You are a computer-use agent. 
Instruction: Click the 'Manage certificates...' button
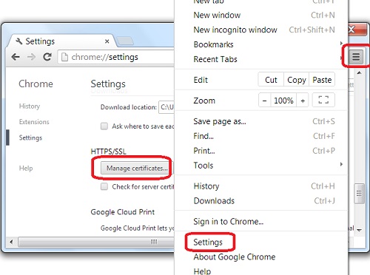[x=136, y=168]
